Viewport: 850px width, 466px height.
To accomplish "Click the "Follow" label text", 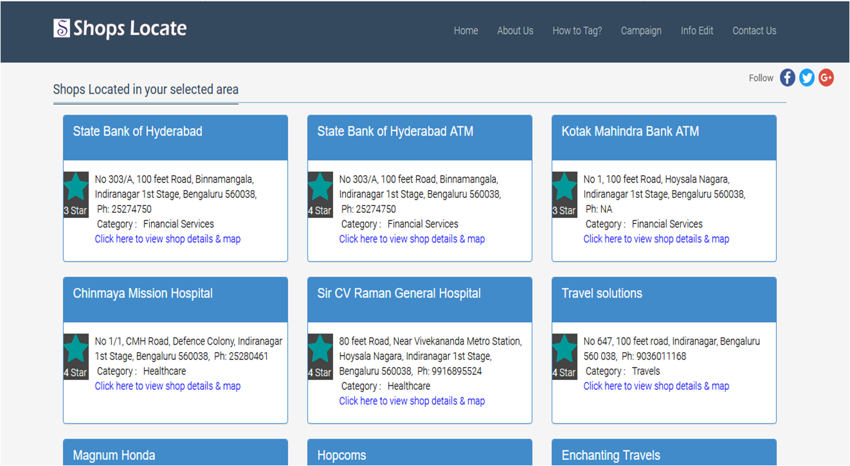I will tap(761, 78).
